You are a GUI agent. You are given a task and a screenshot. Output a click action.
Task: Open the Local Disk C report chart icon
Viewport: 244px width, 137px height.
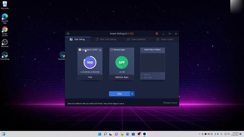point(100,50)
